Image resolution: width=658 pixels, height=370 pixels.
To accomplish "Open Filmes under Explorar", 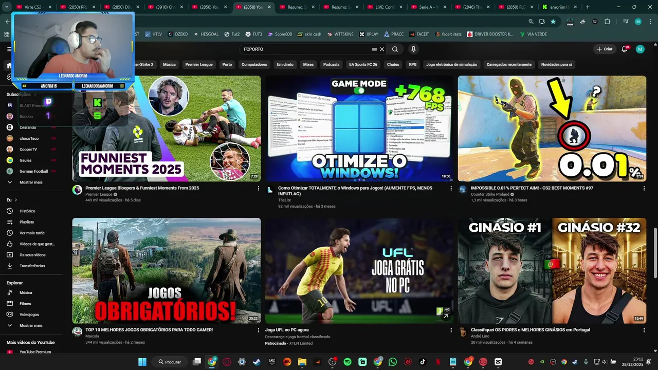I will click(25, 304).
